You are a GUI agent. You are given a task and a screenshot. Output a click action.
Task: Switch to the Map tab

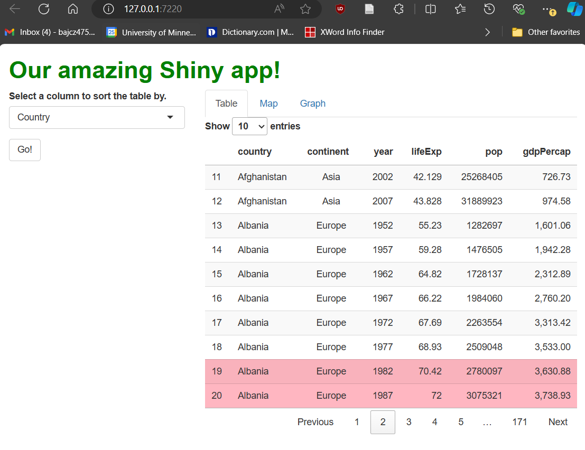tap(268, 103)
